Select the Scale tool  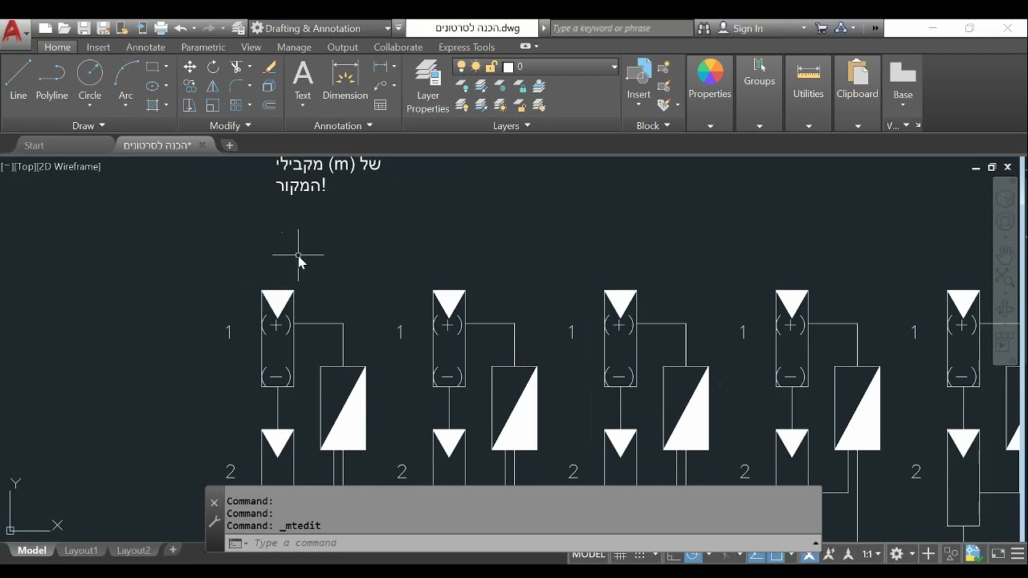coord(213,105)
